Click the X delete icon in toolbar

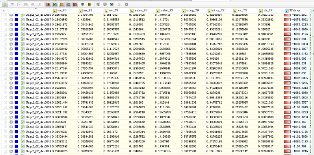[119, 4]
